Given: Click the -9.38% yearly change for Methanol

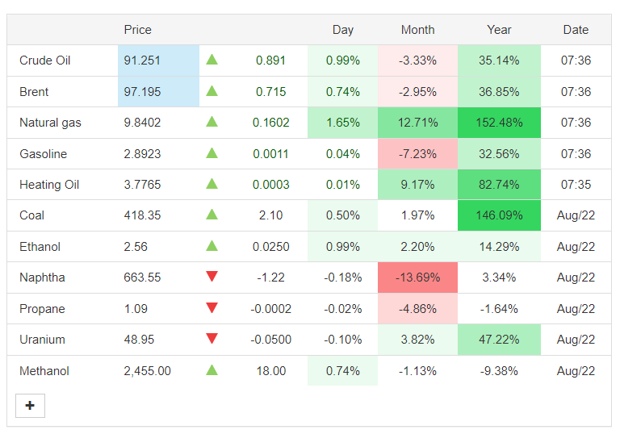Looking at the screenshot, I should point(499,371).
